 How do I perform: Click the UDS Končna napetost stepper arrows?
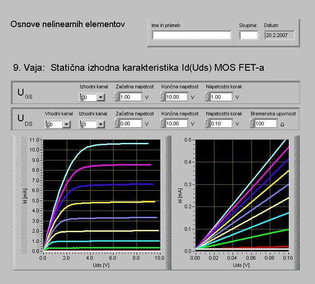pos(162,124)
